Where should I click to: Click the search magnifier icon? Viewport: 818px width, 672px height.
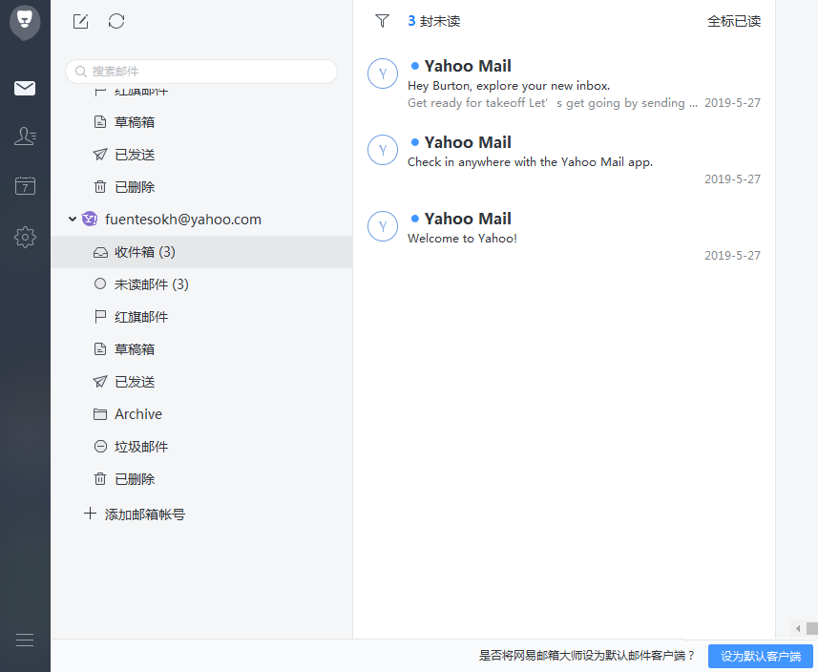(81, 72)
